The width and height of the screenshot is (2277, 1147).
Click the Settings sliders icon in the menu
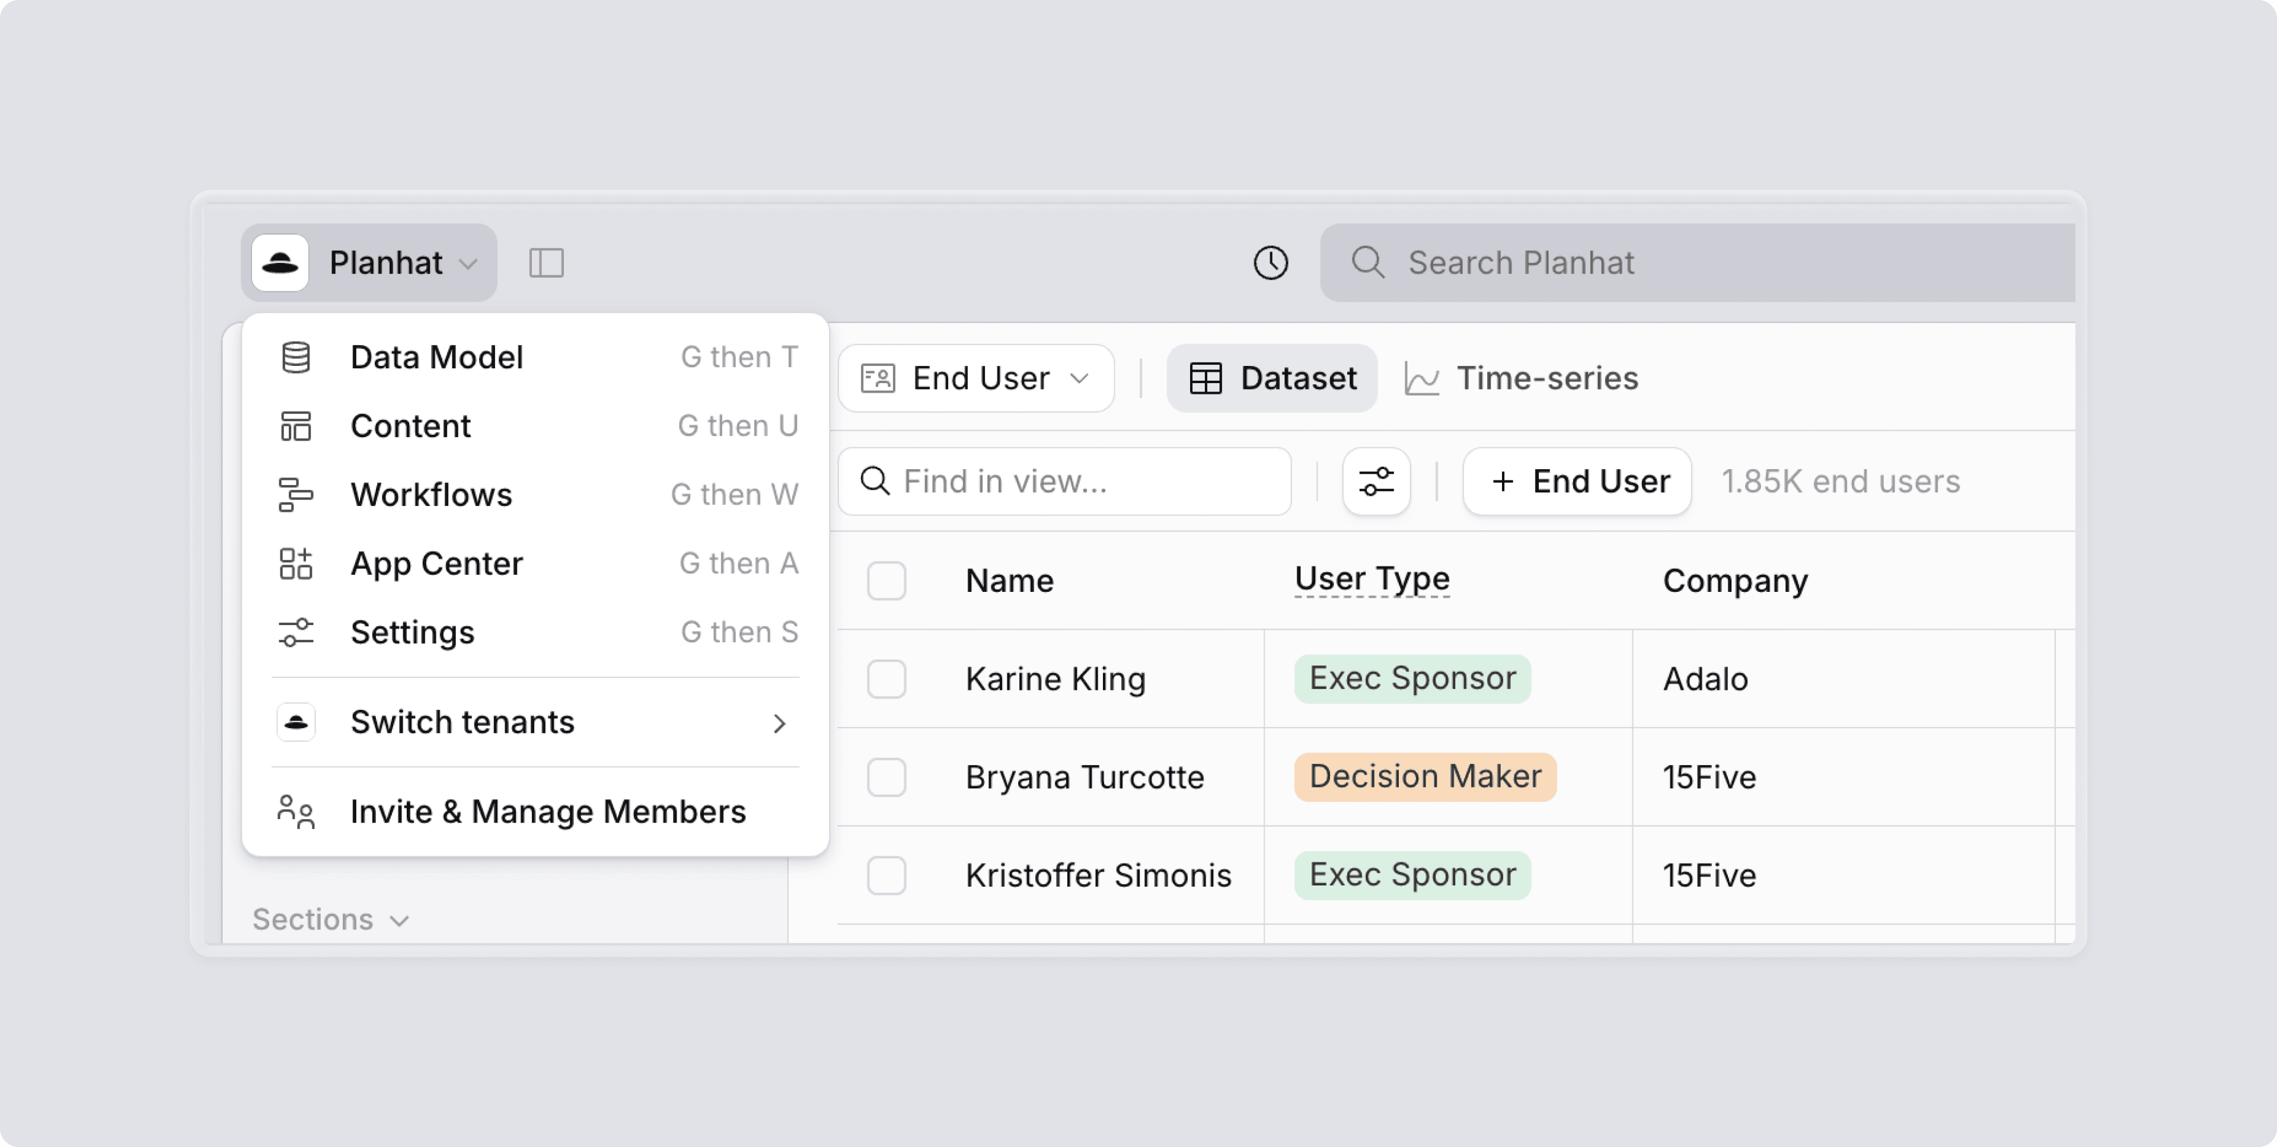(x=296, y=632)
